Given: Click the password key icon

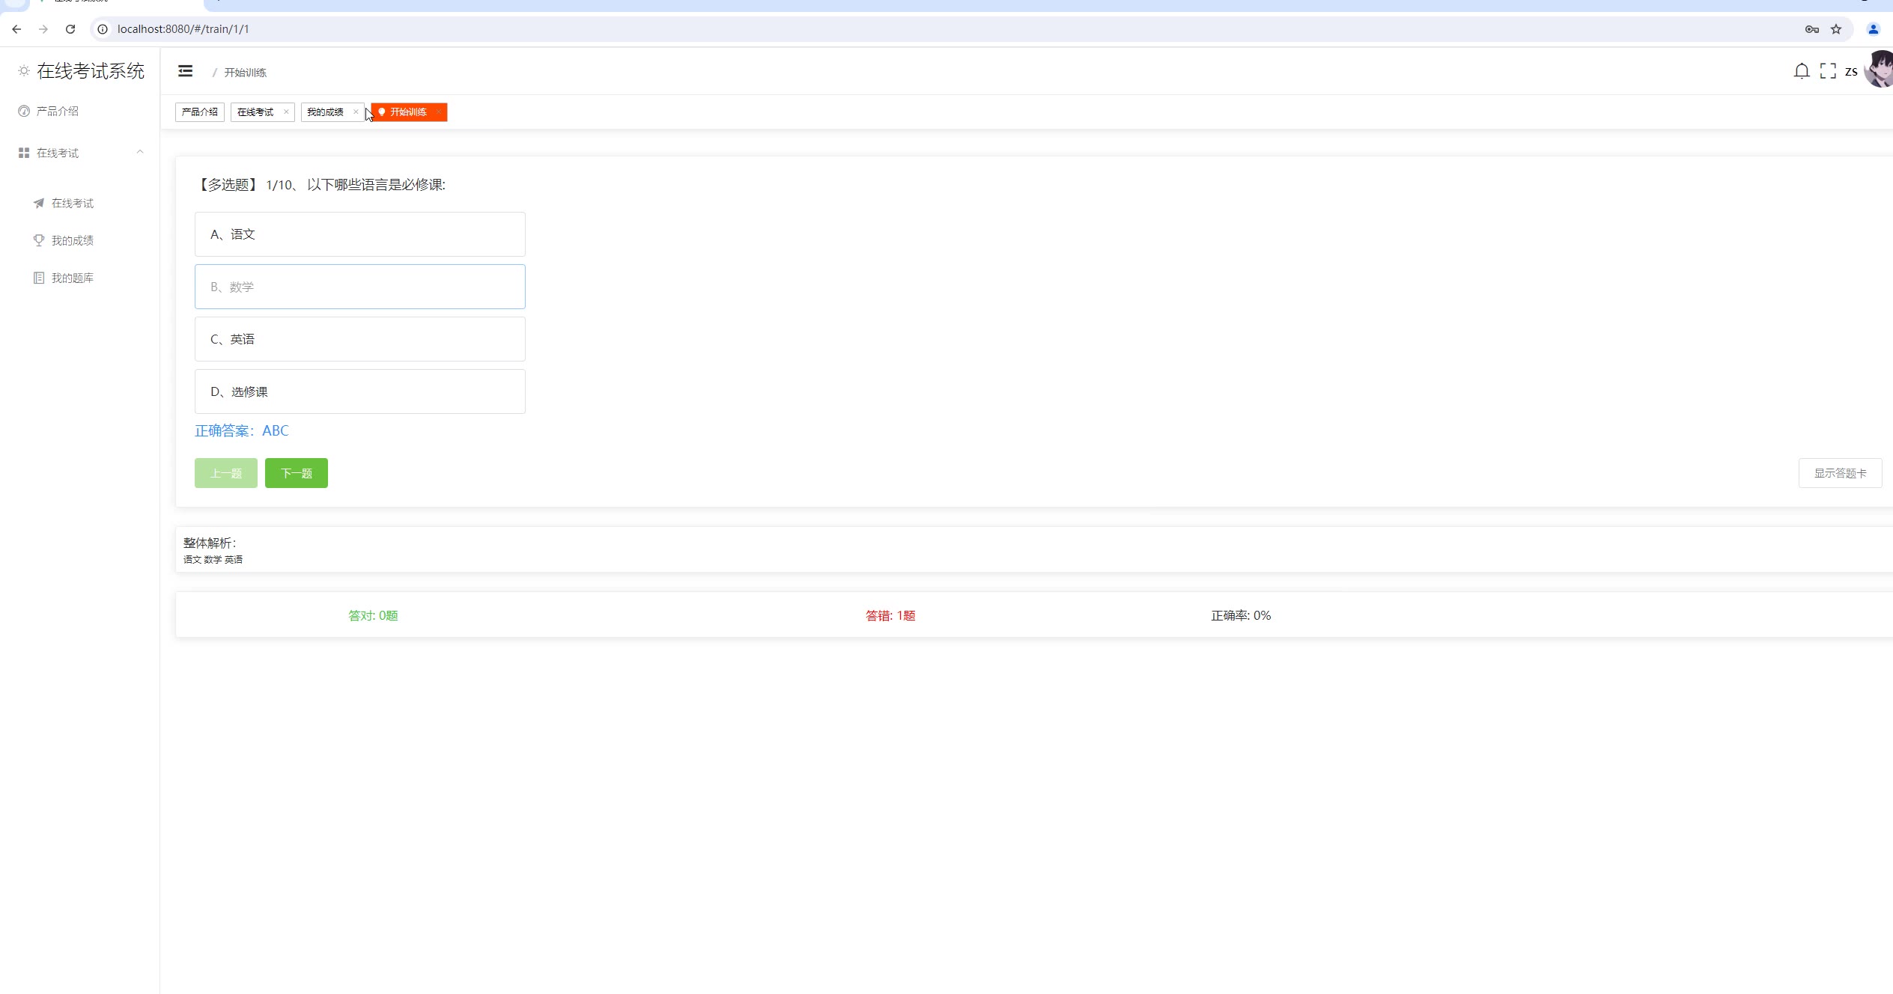Looking at the screenshot, I should (1811, 29).
